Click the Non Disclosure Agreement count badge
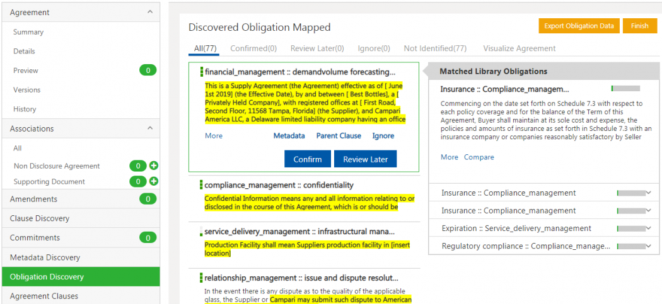Image resolution: width=662 pixels, height=304 pixels. coord(138,166)
